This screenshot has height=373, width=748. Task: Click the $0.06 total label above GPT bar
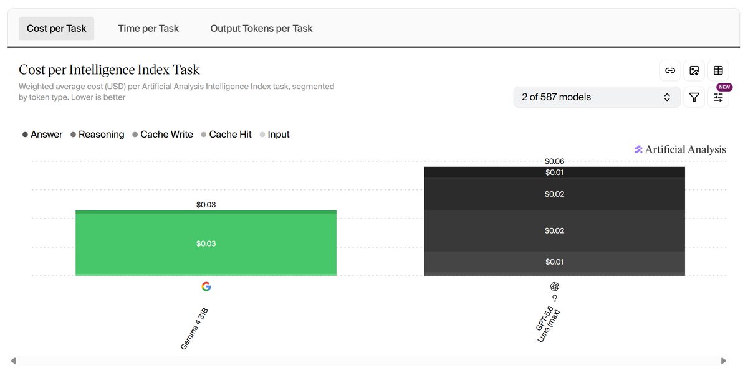click(554, 161)
